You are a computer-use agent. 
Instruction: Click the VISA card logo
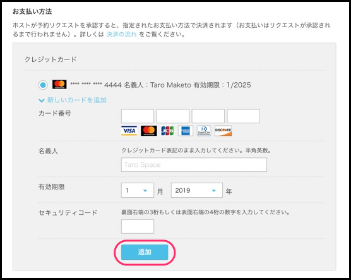coord(129,131)
